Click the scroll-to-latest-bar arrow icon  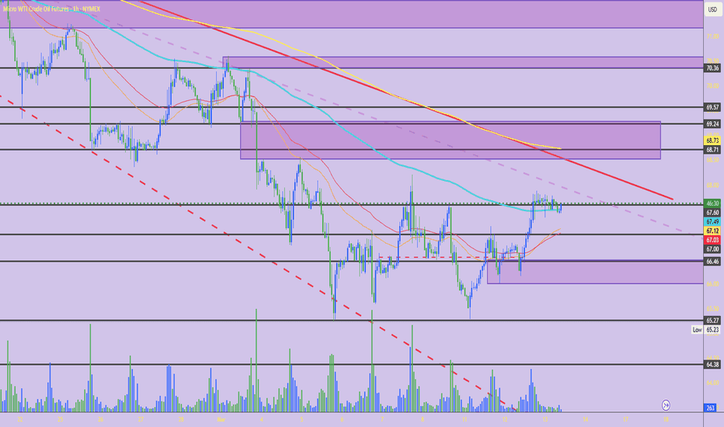pyautogui.click(x=666, y=405)
